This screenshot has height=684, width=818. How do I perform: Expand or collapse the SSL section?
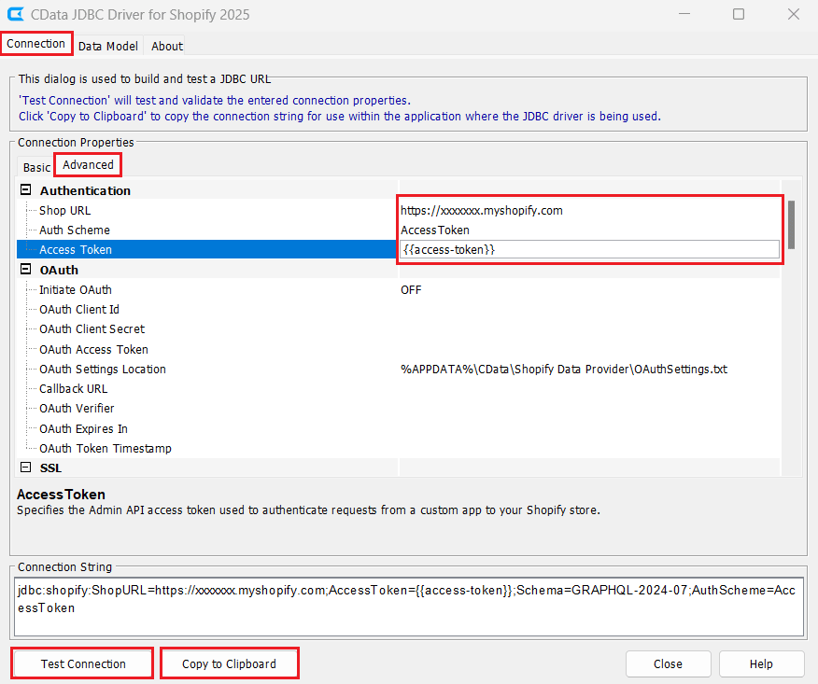click(25, 468)
